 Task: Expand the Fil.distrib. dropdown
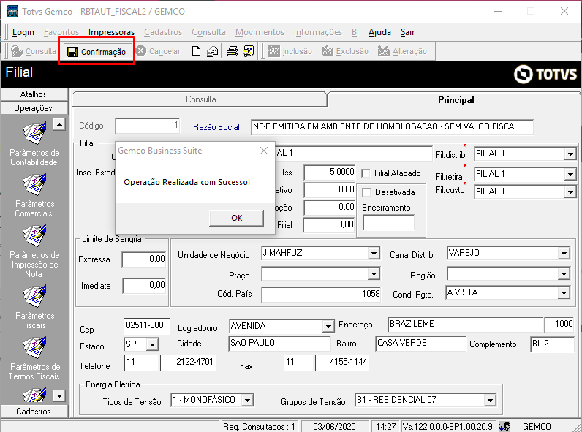pyautogui.click(x=570, y=154)
